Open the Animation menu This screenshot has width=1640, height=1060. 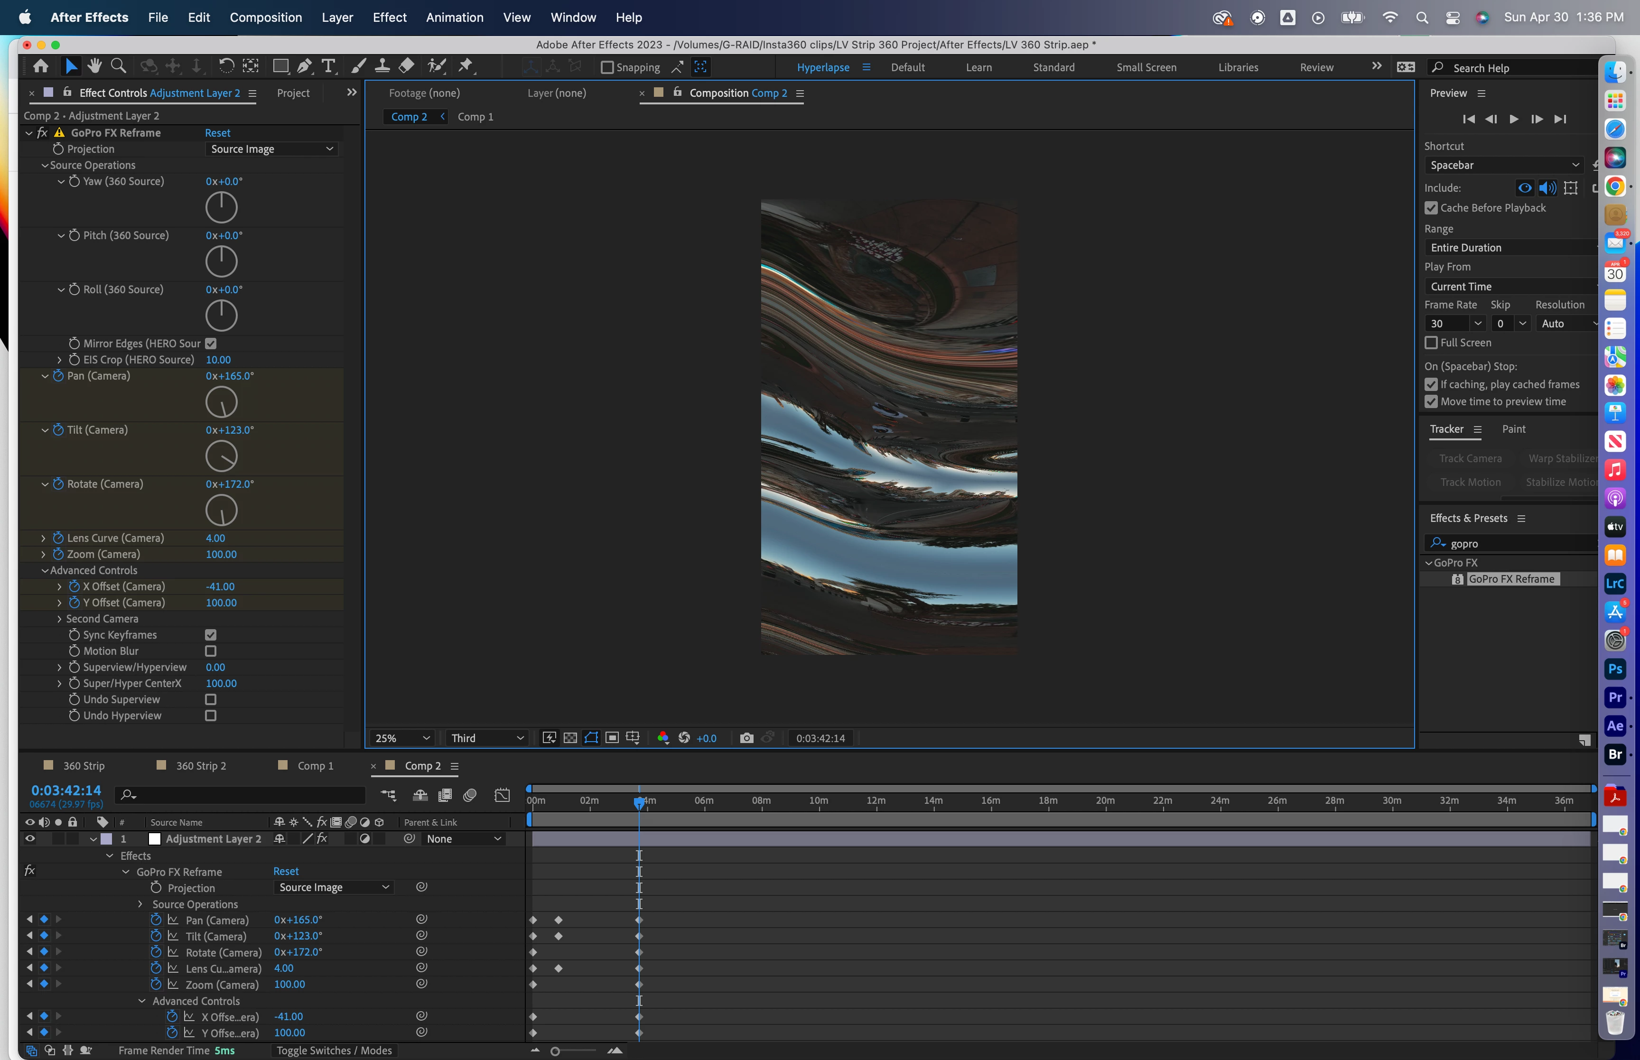[x=454, y=17]
